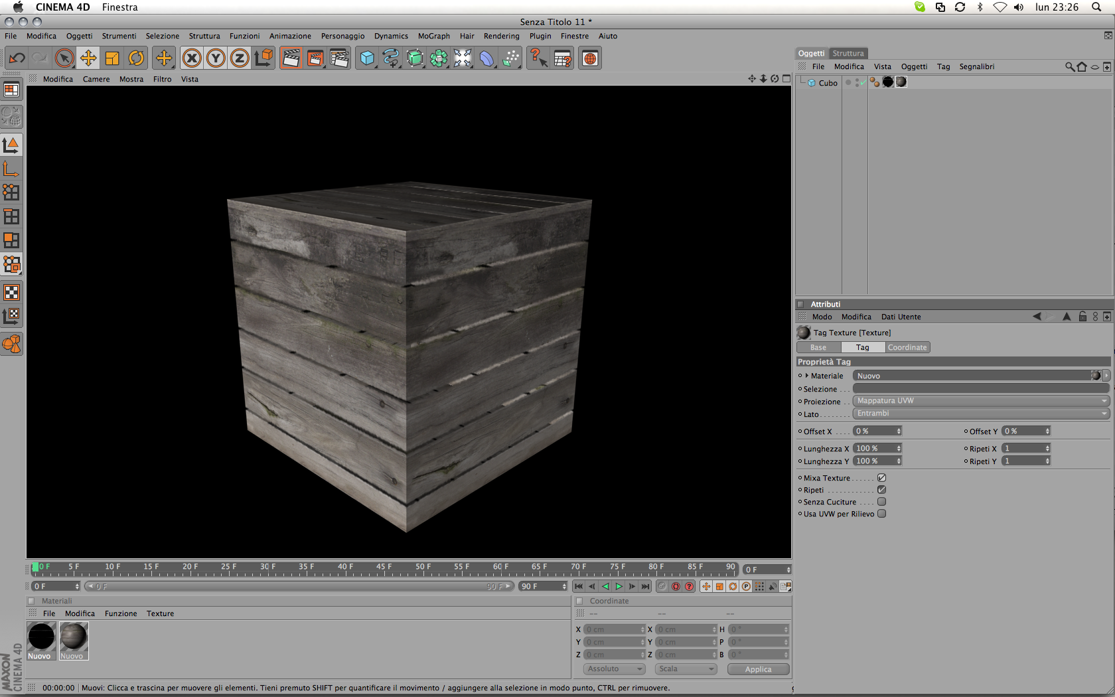Select the Scale tool
1115x697 pixels.
click(x=112, y=58)
